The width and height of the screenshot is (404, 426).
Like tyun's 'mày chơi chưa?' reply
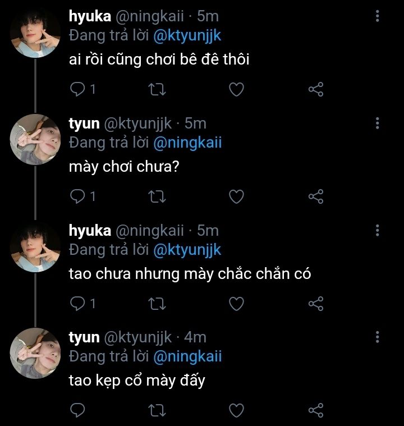[x=237, y=196]
